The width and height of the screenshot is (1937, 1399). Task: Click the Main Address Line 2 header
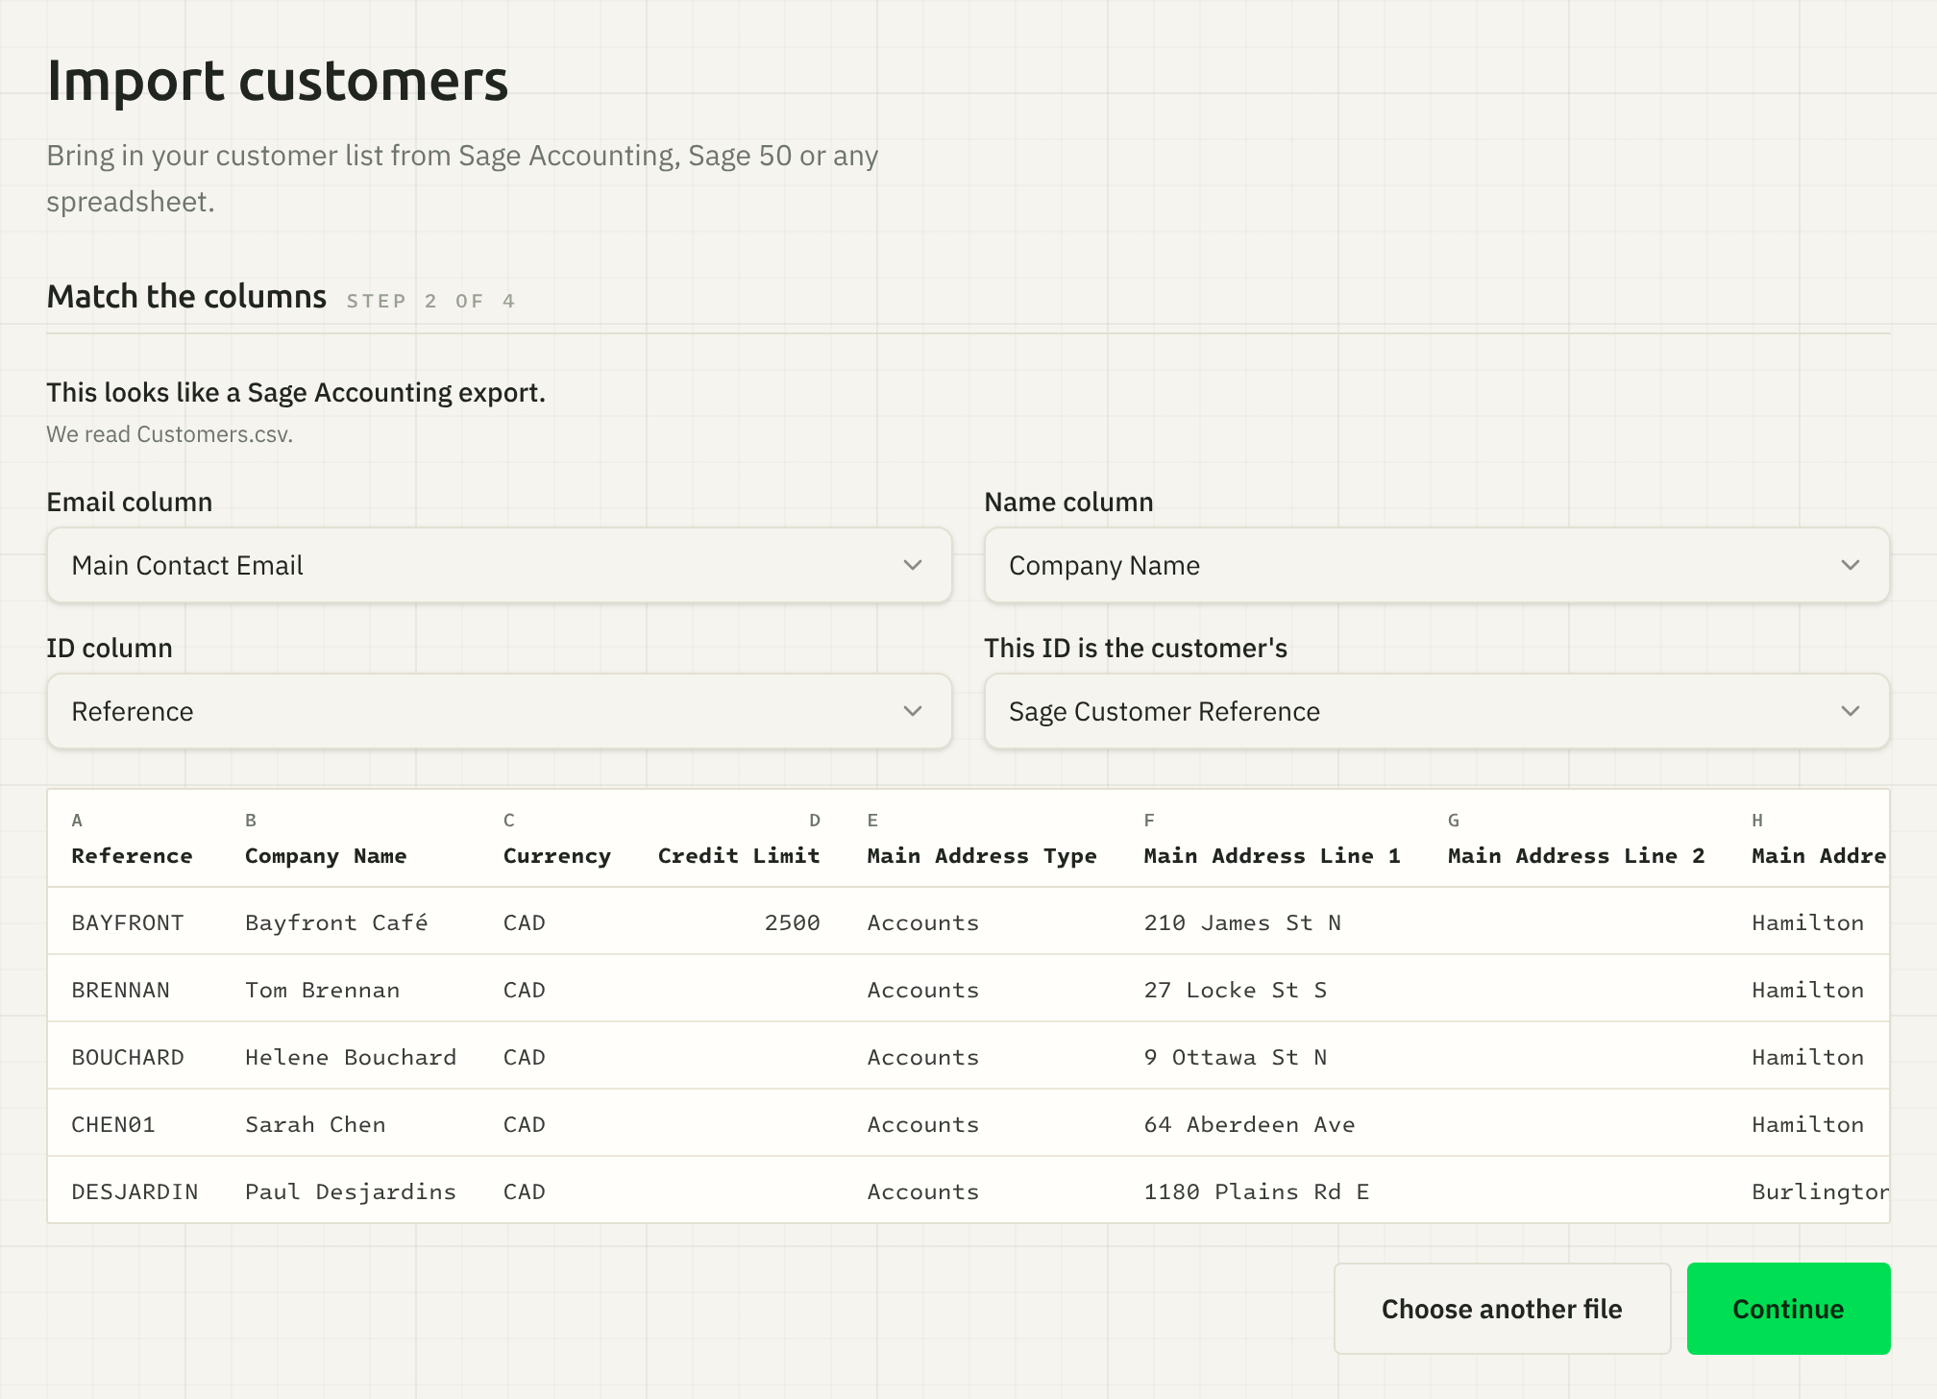(1577, 855)
